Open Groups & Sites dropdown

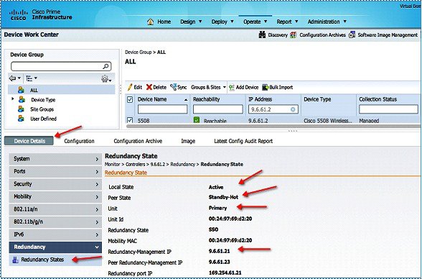click(x=208, y=87)
